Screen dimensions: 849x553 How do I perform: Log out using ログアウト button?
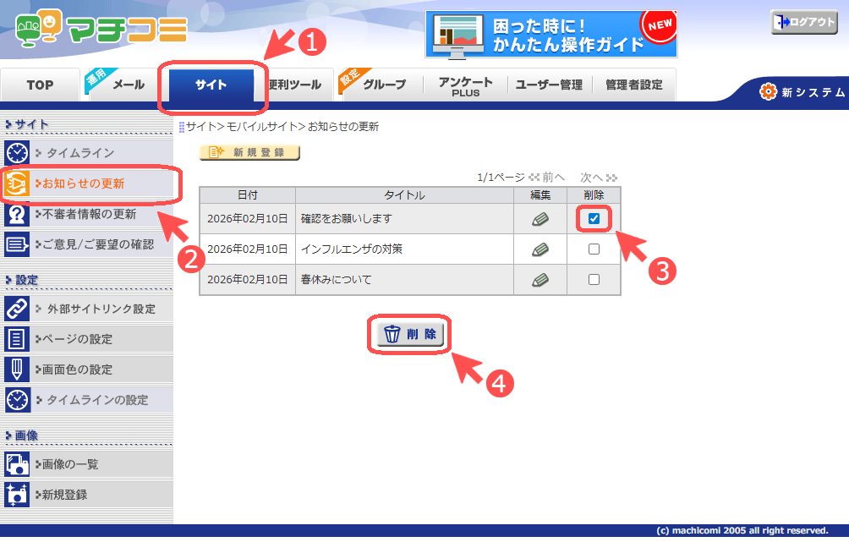(803, 23)
